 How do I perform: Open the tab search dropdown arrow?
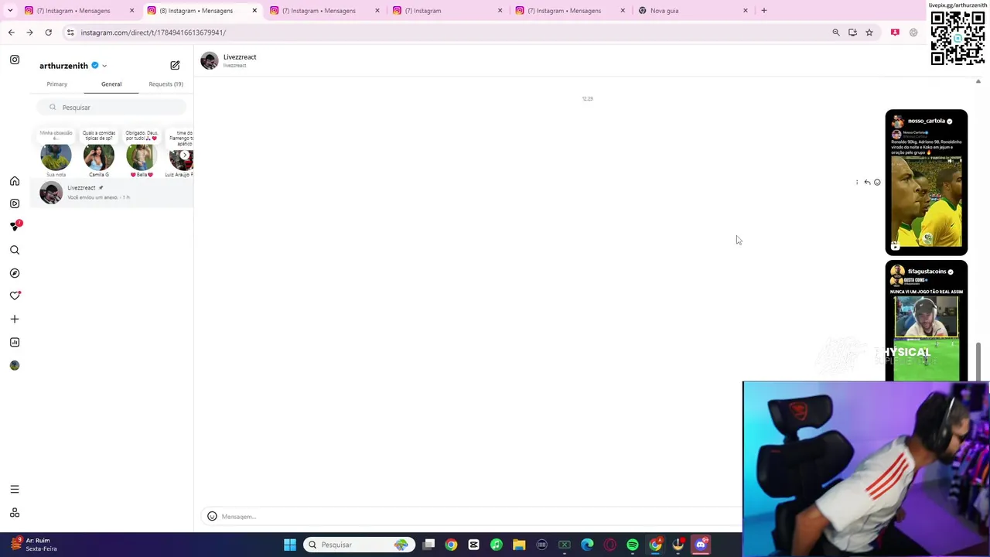pyautogui.click(x=10, y=11)
